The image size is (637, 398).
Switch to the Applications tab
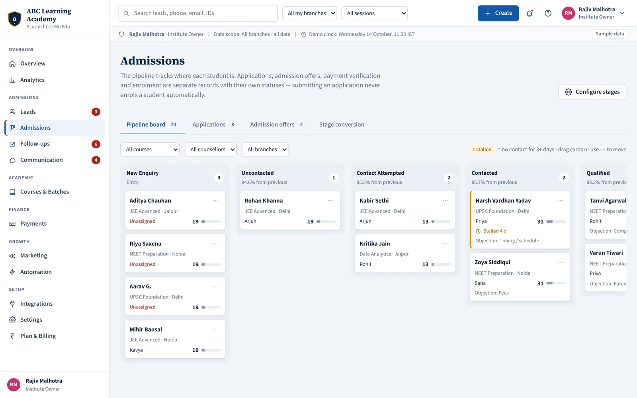point(213,125)
